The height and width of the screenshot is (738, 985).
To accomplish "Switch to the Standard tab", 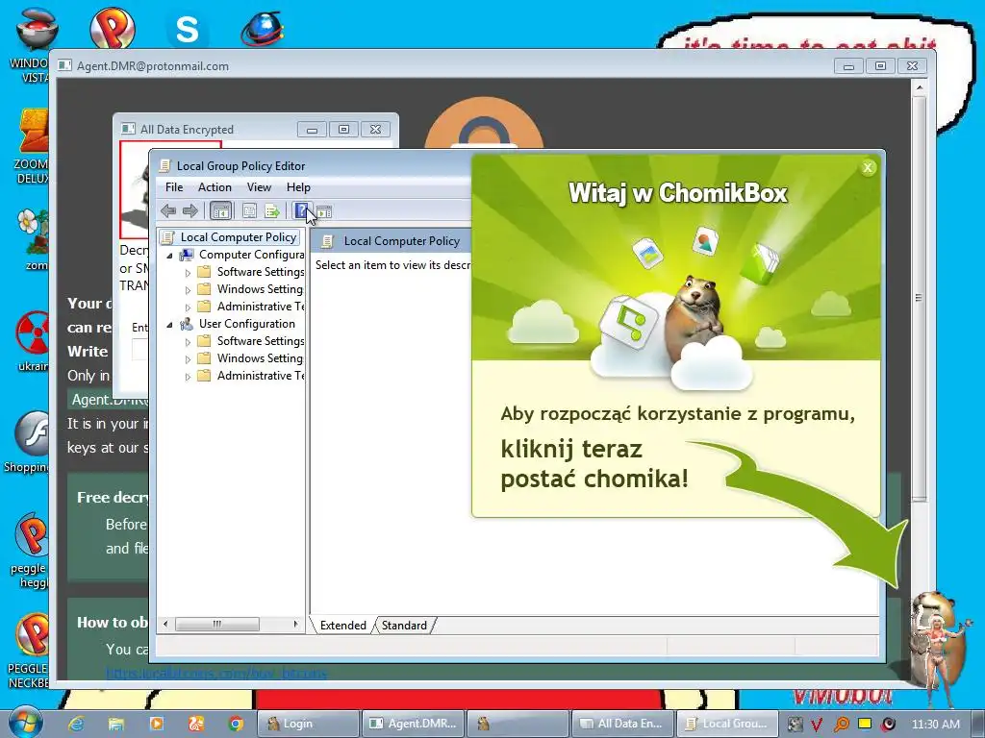I will [x=404, y=625].
